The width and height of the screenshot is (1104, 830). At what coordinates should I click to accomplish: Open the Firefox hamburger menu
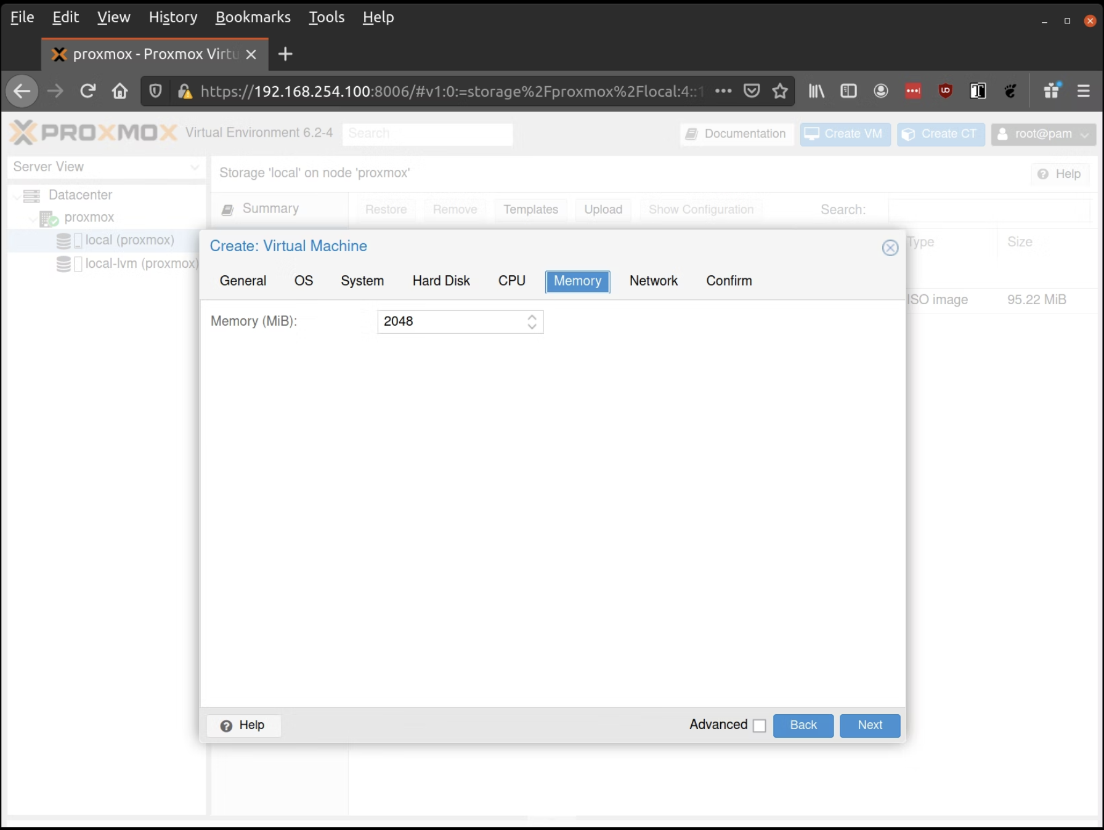coord(1083,91)
